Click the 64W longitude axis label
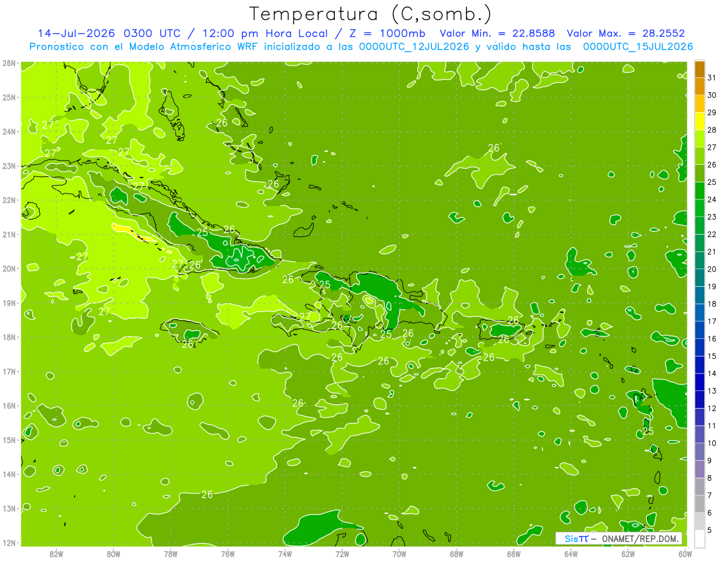The image size is (728, 562). coord(571,554)
